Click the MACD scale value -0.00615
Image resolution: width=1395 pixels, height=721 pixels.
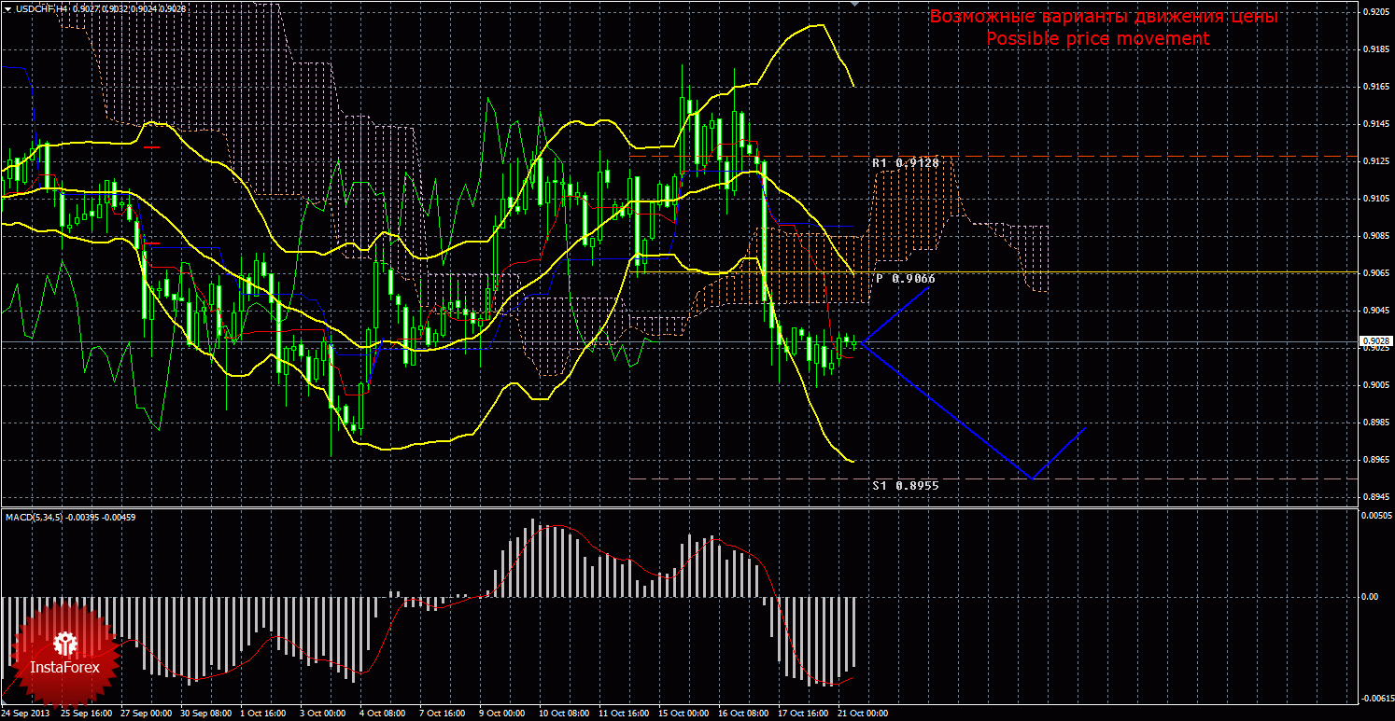pyautogui.click(x=1377, y=698)
